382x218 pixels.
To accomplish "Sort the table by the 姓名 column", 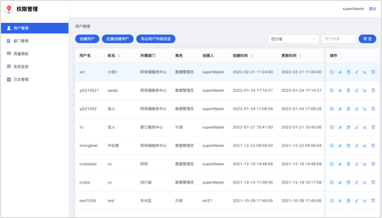I will click(x=119, y=56).
